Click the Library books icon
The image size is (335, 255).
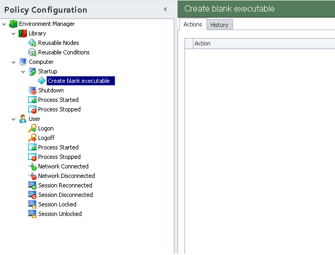click(23, 33)
